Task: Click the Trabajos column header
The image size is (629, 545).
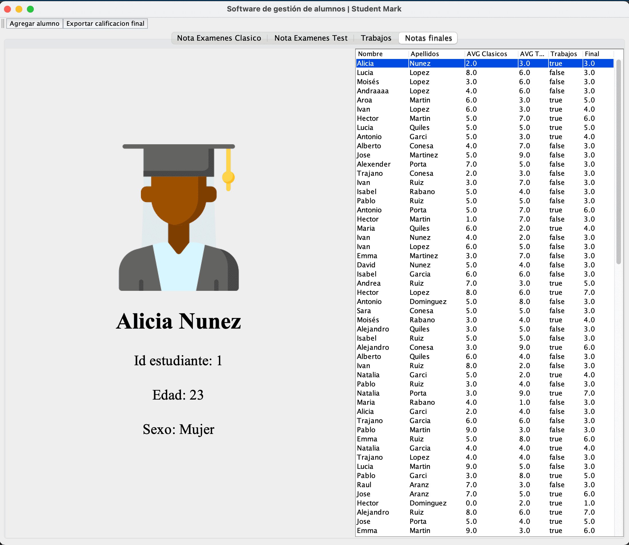Action: tap(565, 54)
